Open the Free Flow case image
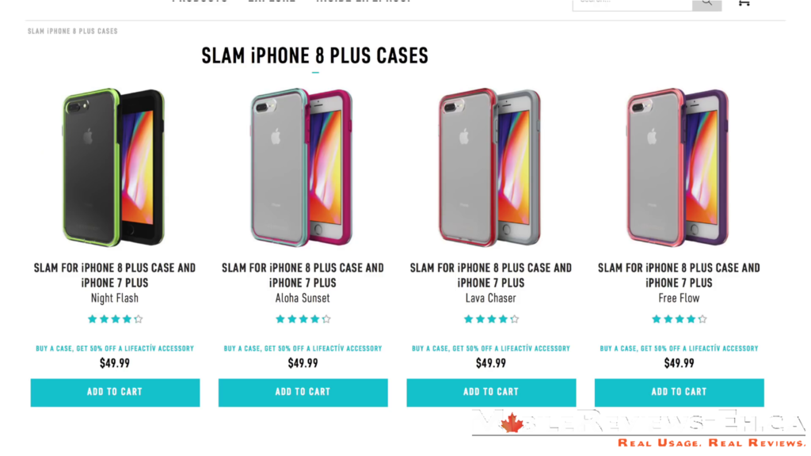Image resolution: width=811 pixels, height=456 pixels. point(678,167)
